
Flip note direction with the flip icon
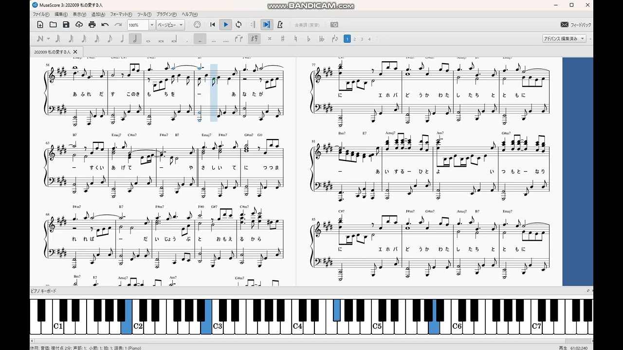(x=334, y=39)
